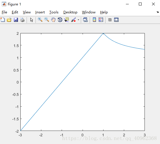Open the Desktop menu
The height and width of the screenshot is (144, 160).
pyautogui.click(x=70, y=12)
